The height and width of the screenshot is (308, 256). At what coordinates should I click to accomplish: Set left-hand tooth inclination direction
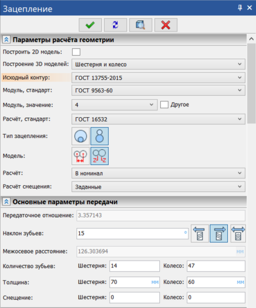coord(200,234)
